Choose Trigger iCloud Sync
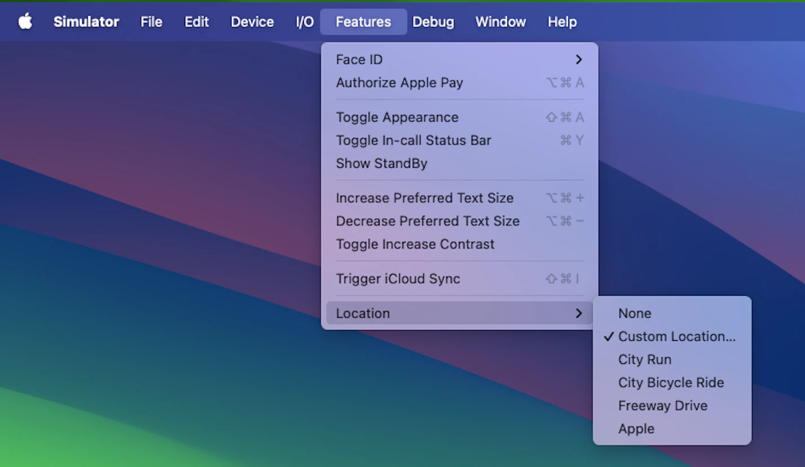The image size is (805, 467). pyautogui.click(x=459, y=278)
